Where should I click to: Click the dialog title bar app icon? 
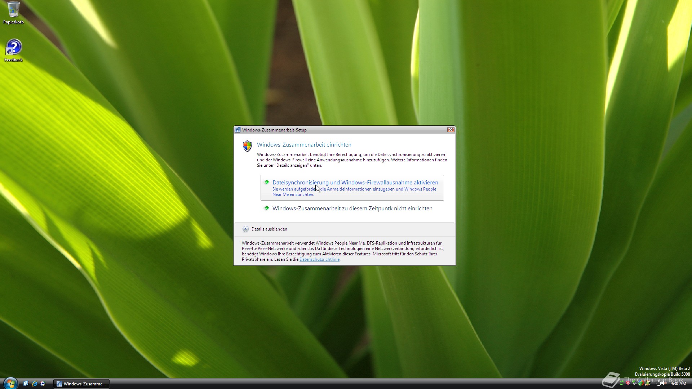[238, 130]
